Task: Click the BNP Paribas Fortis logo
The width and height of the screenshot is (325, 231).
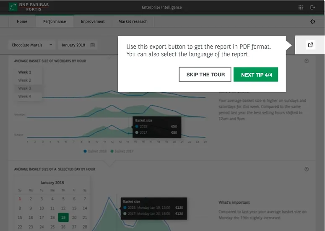Action: [29, 7]
